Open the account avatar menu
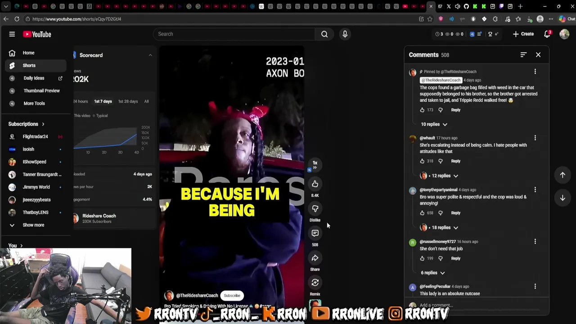 [x=564, y=34]
